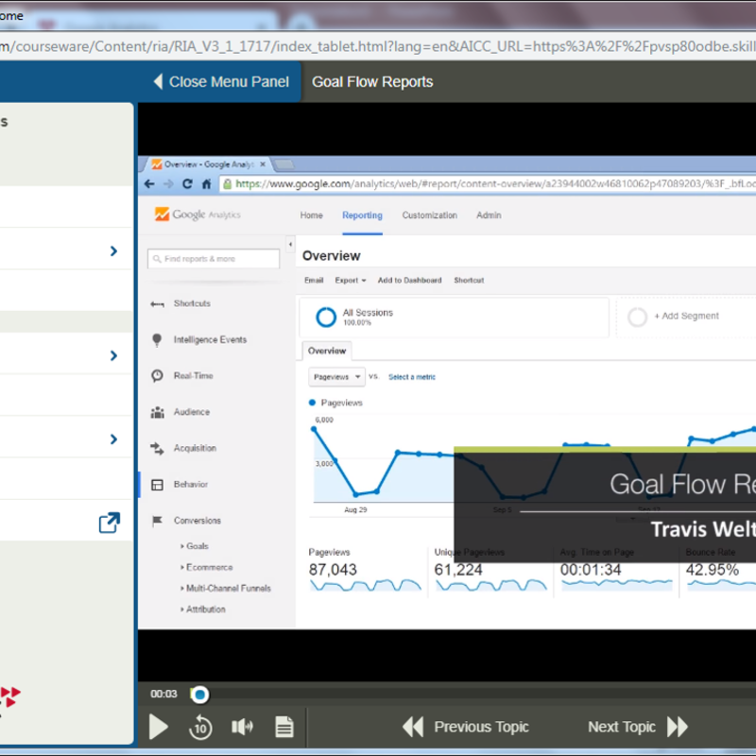
Task: Click + Add Segment
Action: [686, 317]
